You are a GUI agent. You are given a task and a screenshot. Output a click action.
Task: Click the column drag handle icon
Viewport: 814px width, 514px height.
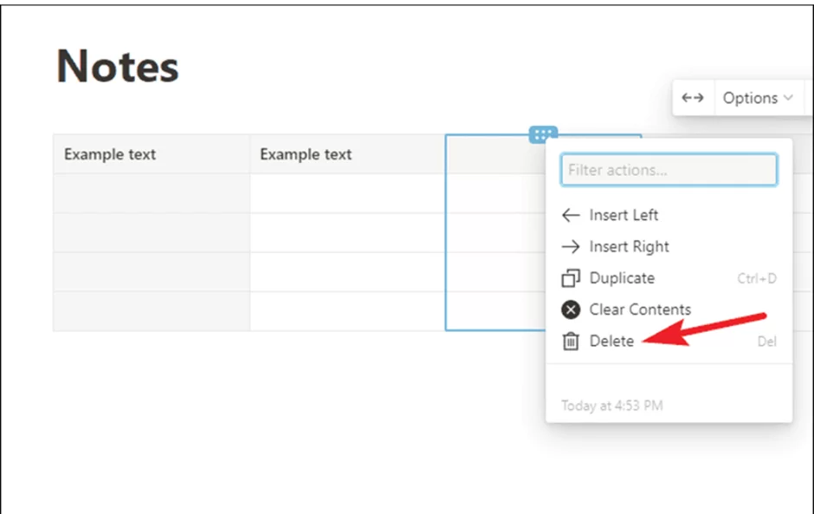[x=543, y=134]
